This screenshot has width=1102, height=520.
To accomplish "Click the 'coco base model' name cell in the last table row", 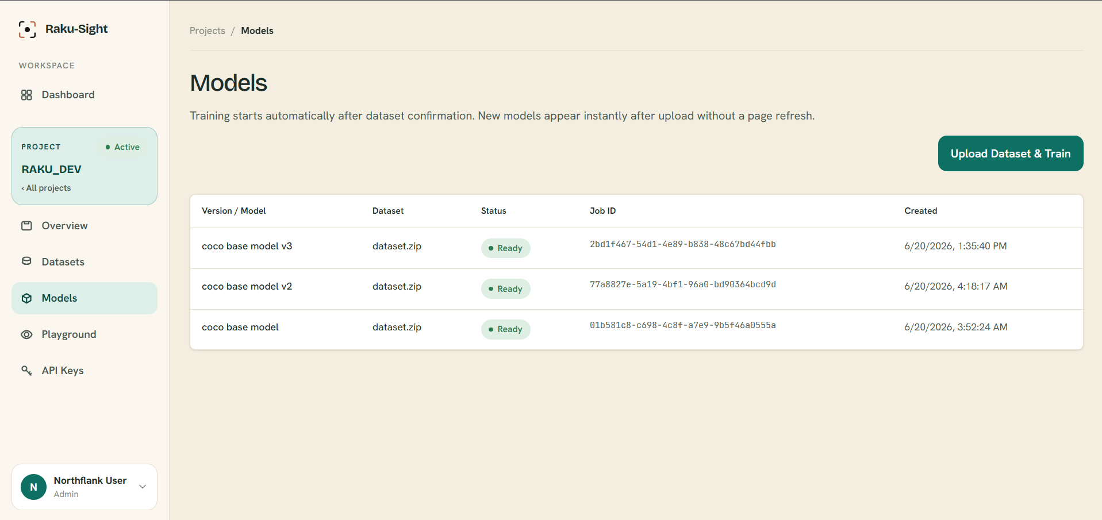I will click(x=240, y=327).
